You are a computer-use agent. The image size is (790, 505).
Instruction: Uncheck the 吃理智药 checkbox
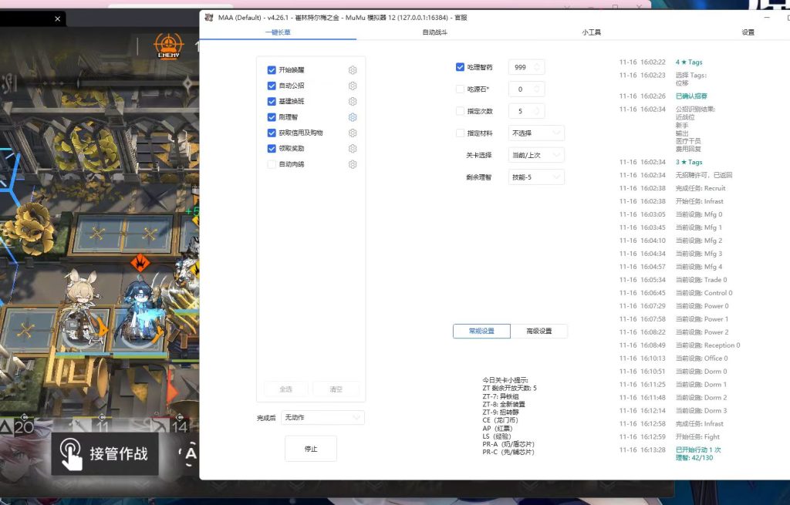pos(461,67)
